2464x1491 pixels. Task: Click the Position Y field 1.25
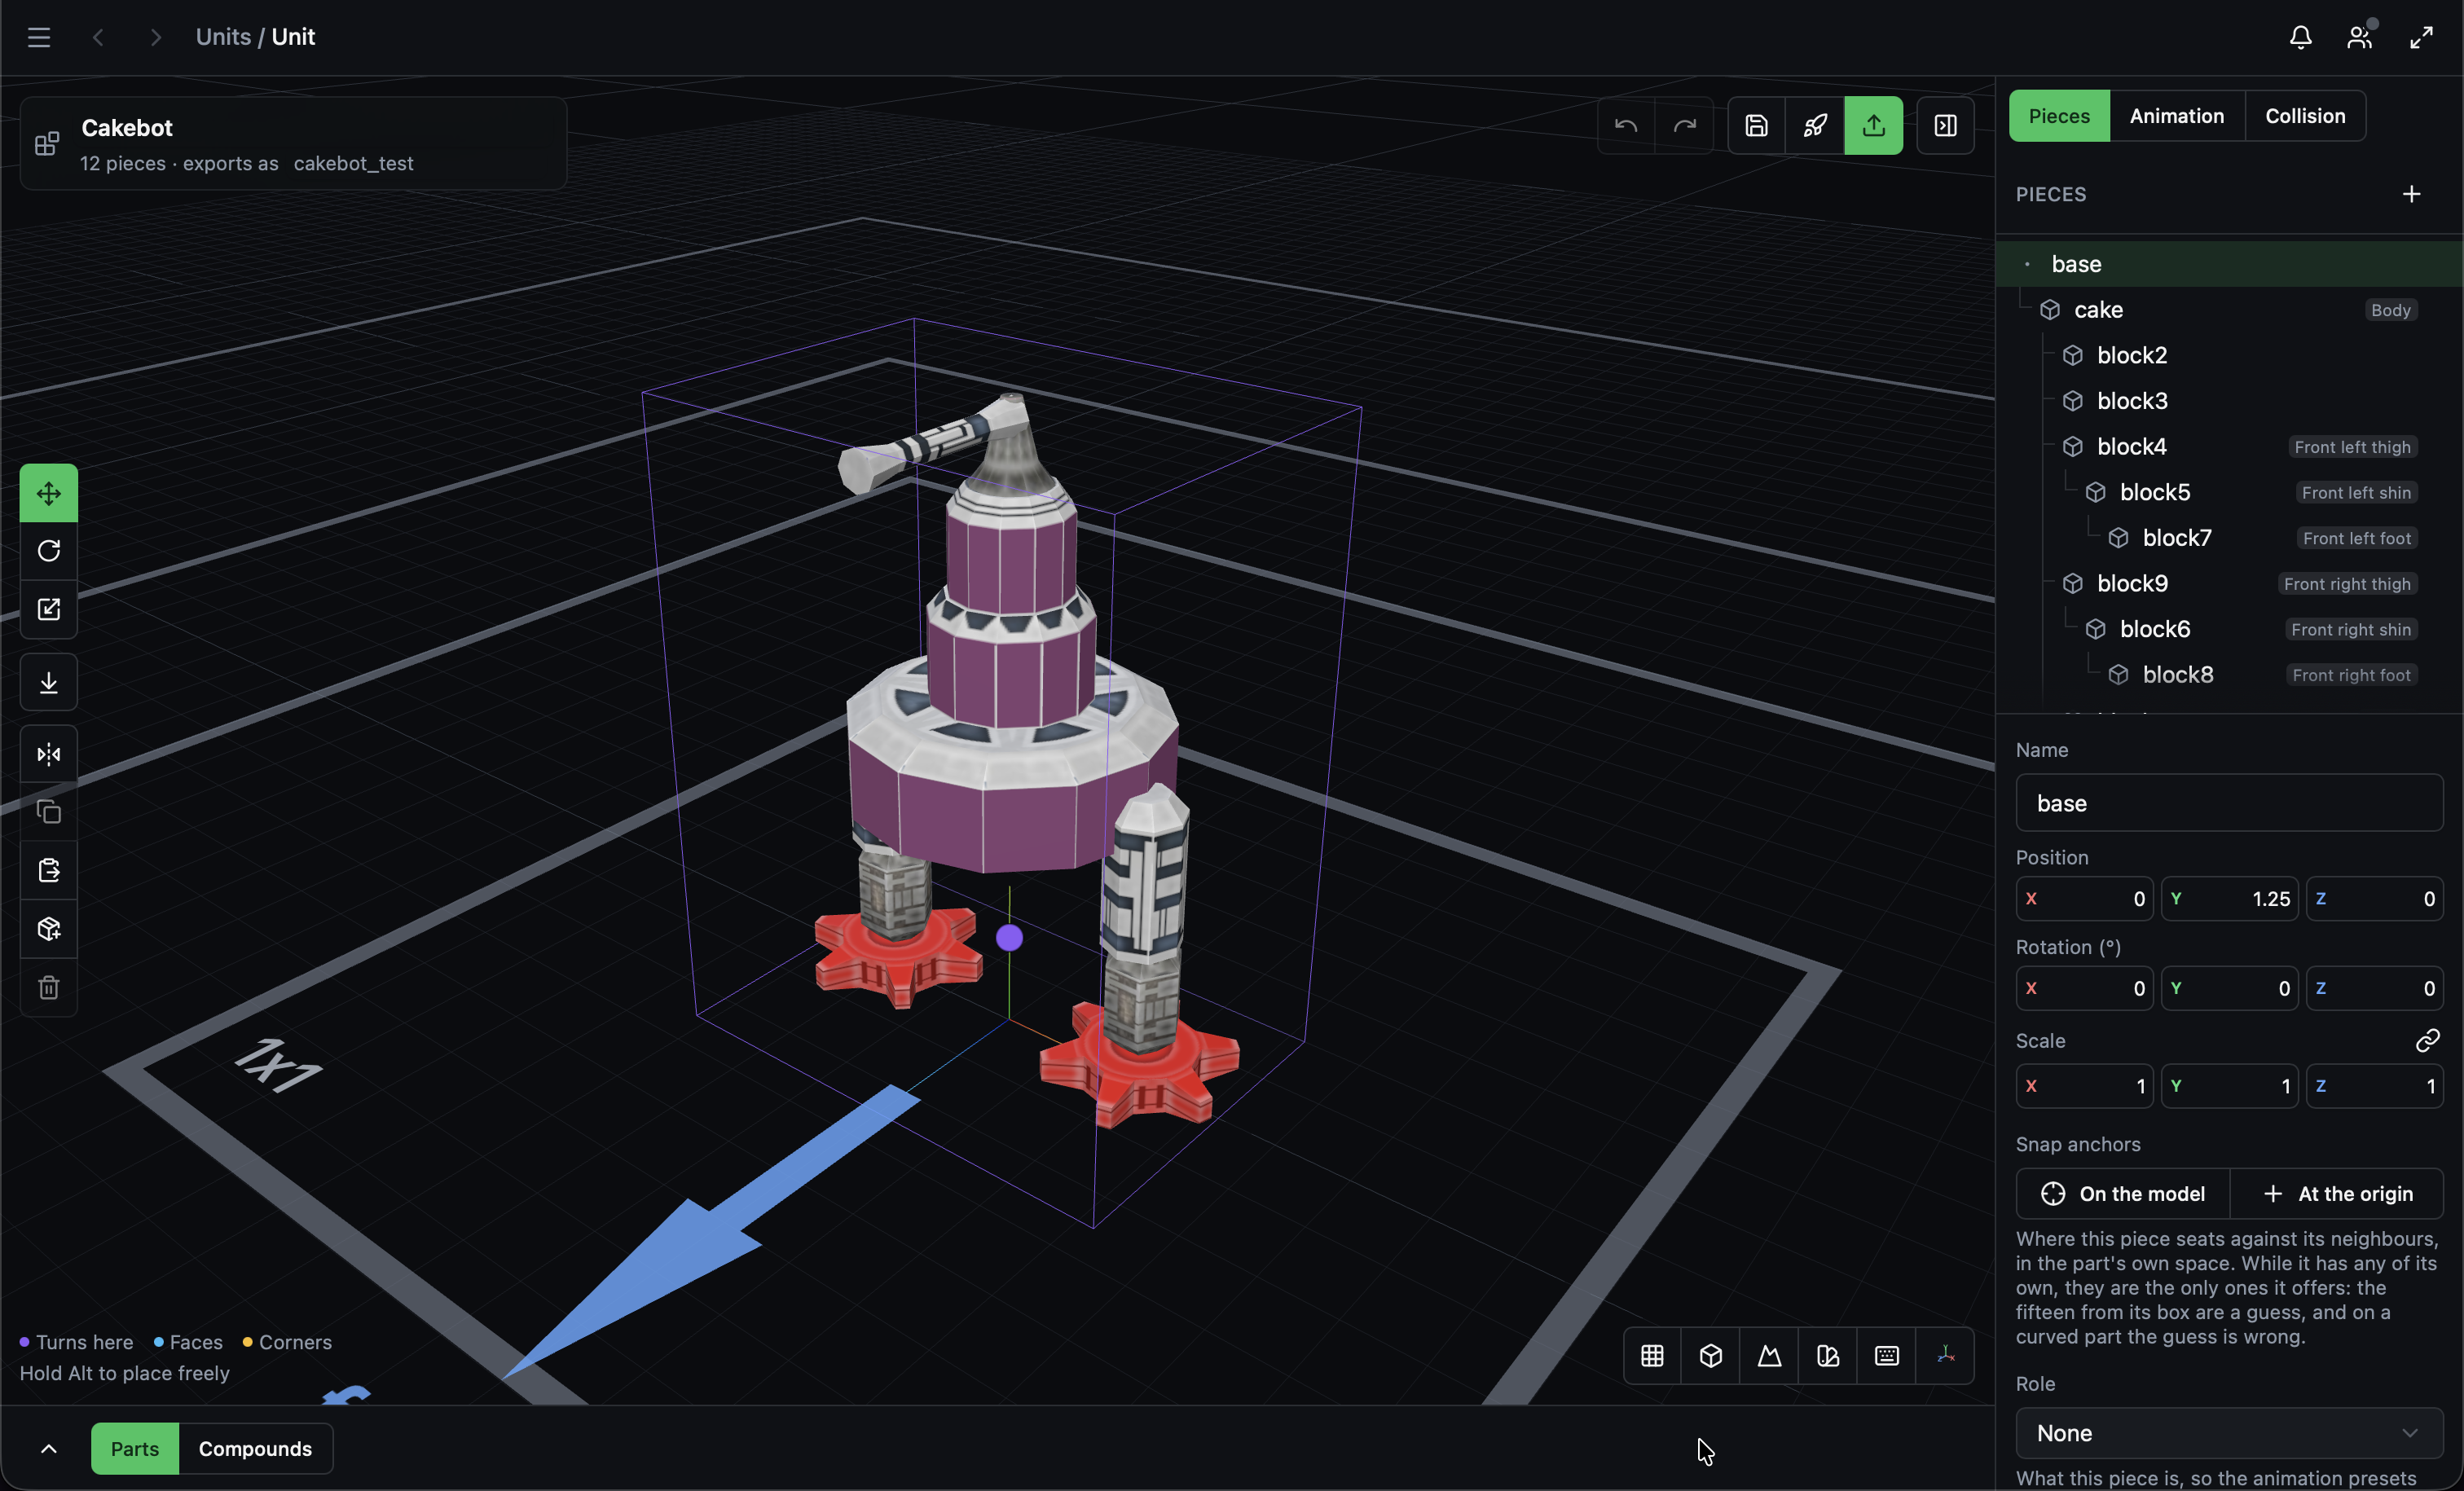pos(2229,899)
